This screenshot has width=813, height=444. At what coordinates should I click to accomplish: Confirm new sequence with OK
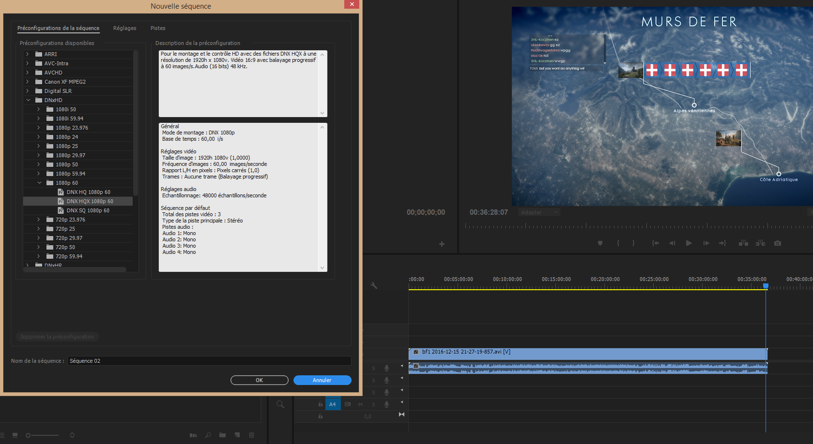click(x=260, y=380)
